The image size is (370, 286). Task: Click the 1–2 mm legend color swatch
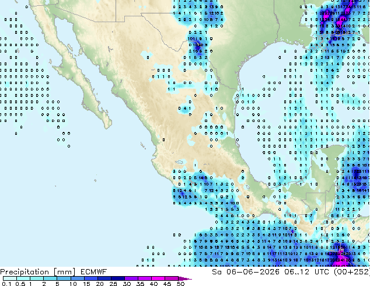37,278
